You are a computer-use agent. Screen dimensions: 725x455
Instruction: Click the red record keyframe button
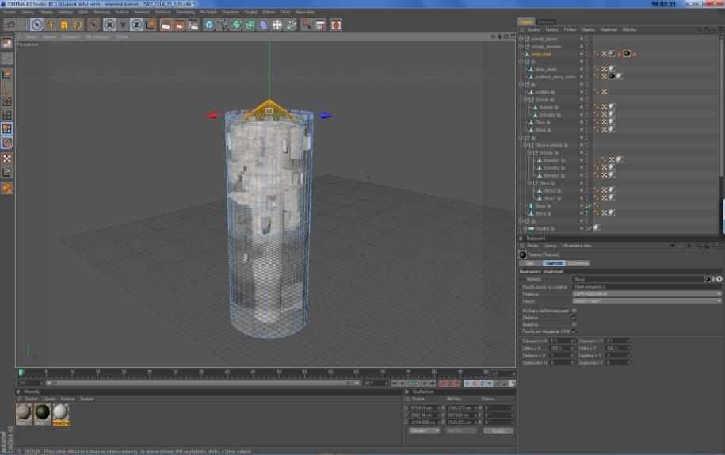pos(442,384)
